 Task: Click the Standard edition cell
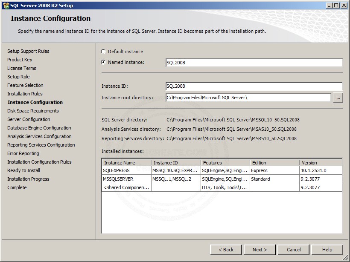point(275,179)
